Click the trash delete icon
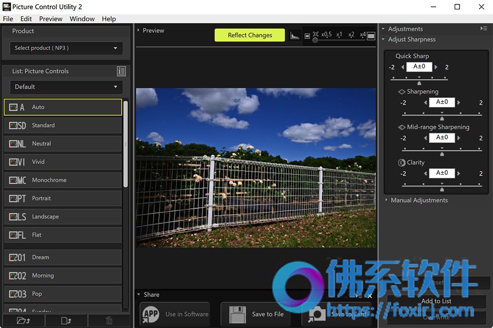 tap(109, 321)
